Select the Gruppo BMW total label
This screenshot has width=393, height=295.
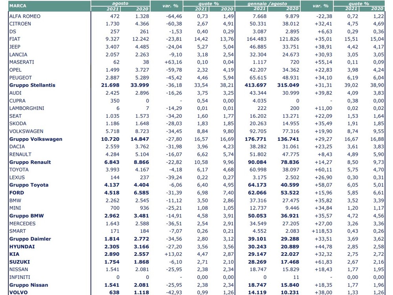pyautogui.click(x=27, y=216)
